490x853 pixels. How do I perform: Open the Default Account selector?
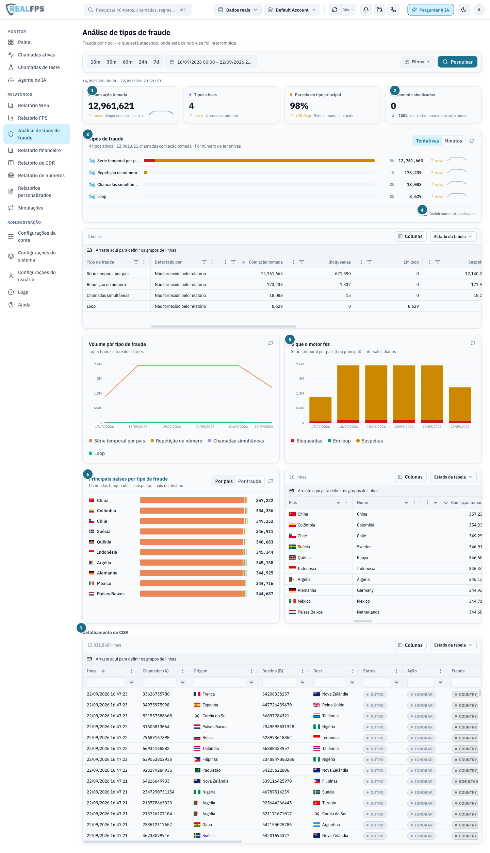pos(292,10)
